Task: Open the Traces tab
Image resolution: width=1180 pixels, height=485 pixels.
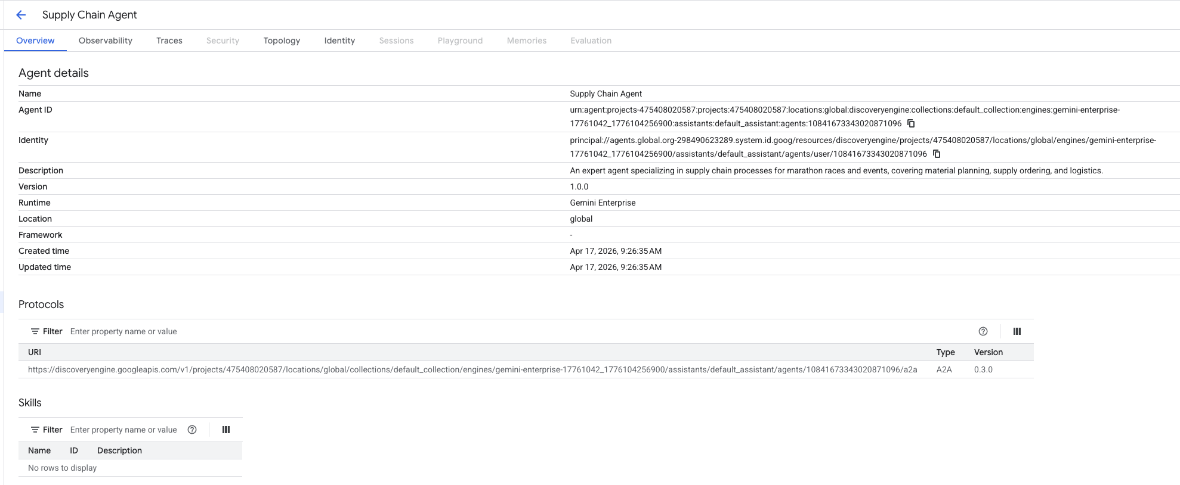Action: coord(169,41)
